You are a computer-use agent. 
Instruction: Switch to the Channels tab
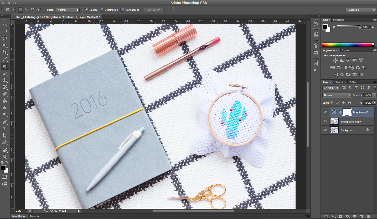(x=340, y=82)
